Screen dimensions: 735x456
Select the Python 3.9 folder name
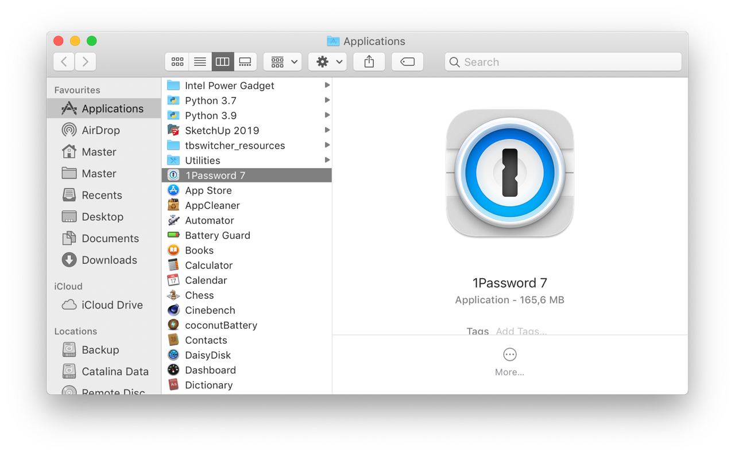pos(211,115)
